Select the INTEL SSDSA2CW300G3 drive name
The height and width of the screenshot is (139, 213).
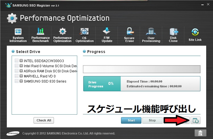click(x=44, y=61)
